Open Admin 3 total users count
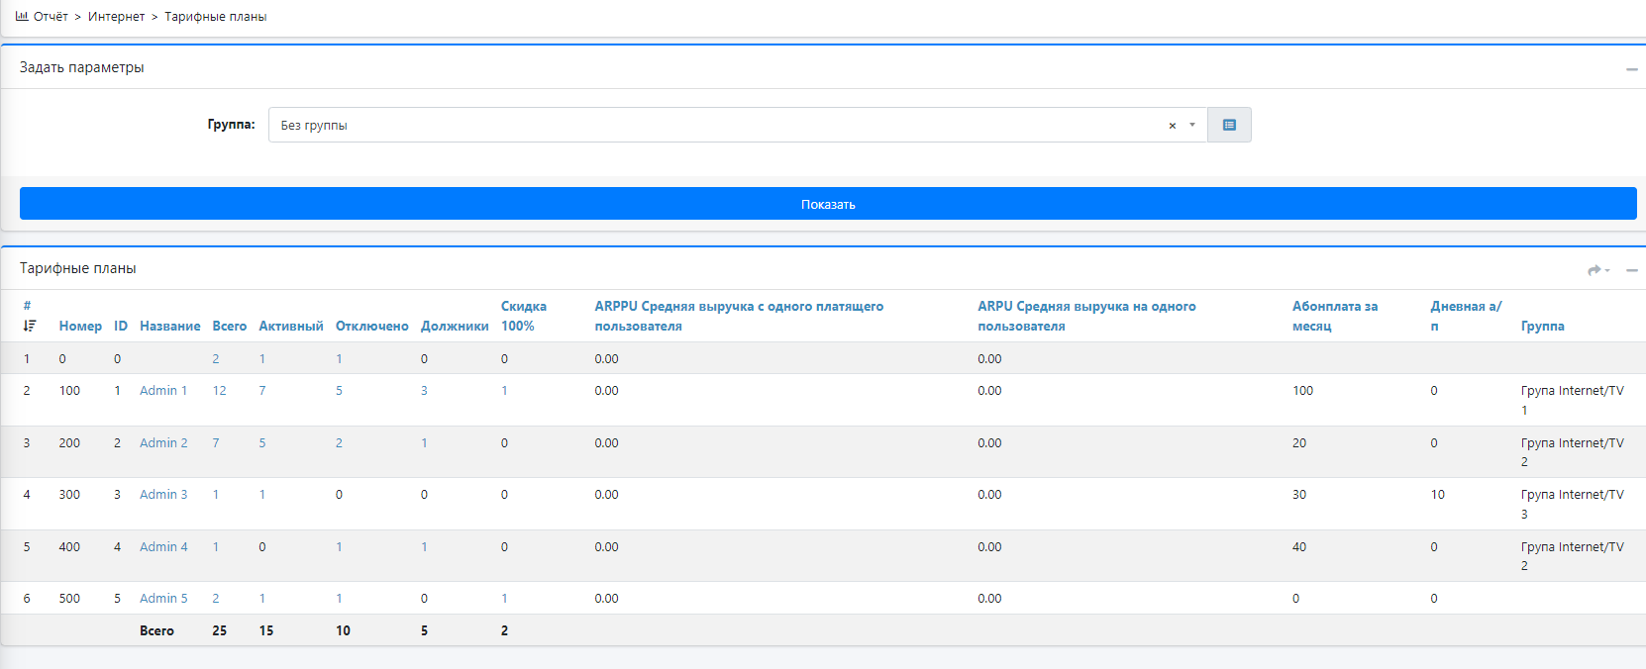The height and width of the screenshot is (669, 1646). (x=216, y=495)
